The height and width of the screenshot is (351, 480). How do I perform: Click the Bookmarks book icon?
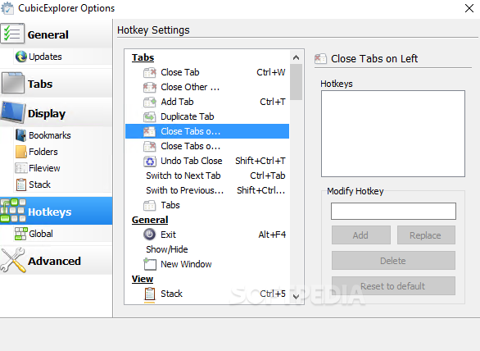(x=20, y=135)
